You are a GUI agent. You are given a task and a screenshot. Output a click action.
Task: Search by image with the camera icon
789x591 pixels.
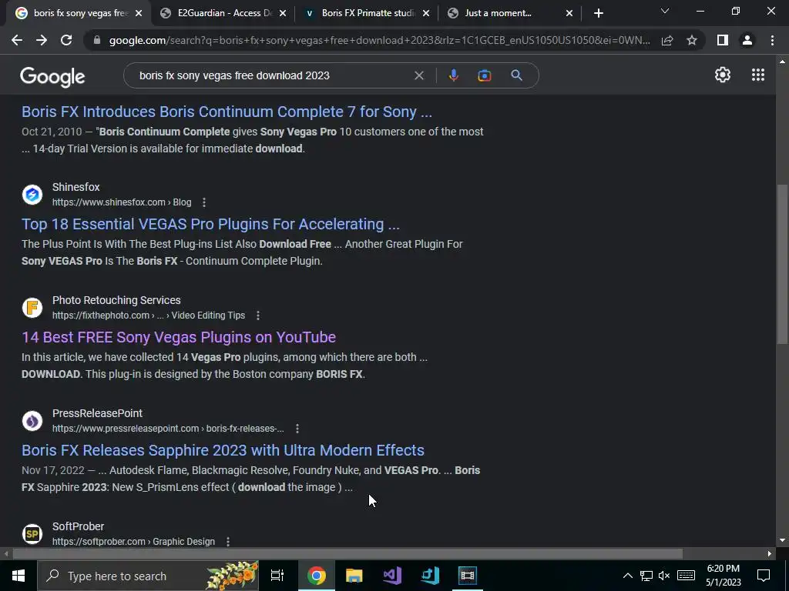[x=485, y=75]
